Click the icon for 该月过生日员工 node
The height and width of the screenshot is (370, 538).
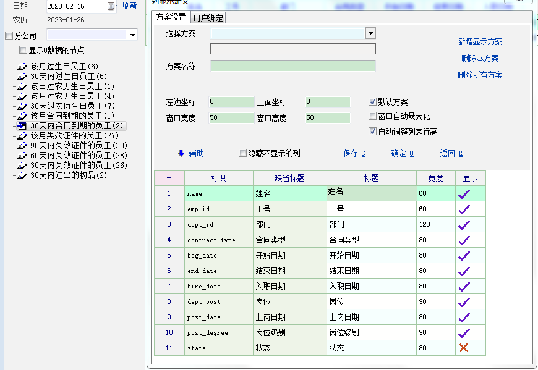click(22, 66)
